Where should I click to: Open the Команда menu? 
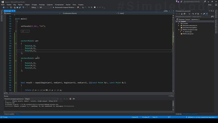click(42, 4)
